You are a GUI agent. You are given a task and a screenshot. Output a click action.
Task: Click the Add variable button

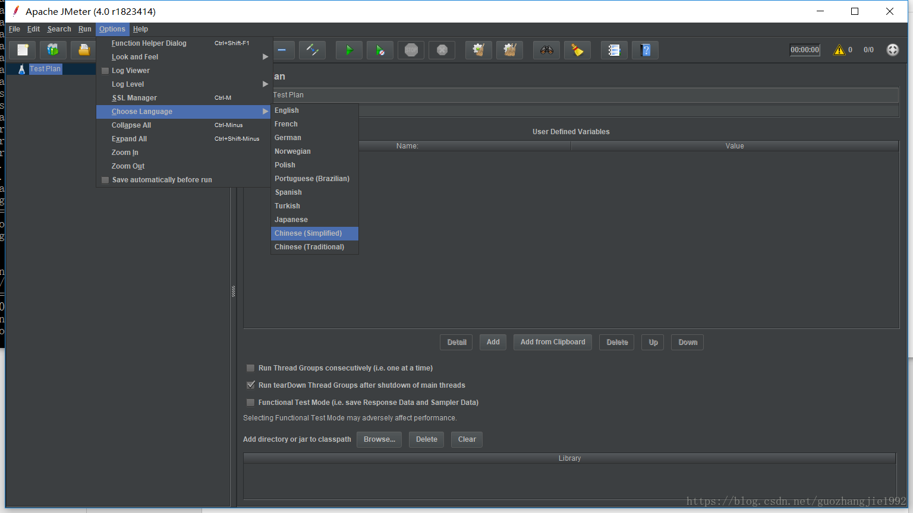pyautogui.click(x=493, y=342)
